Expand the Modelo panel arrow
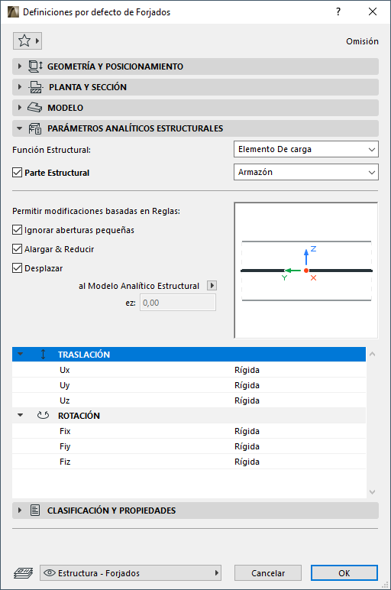The height and width of the screenshot is (590, 391). (x=20, y=108)
